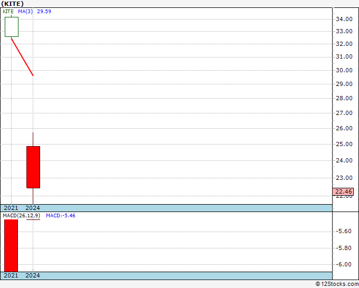Click the (KITE) chart title
The height and width of the screenshot is (288, 359).
12,4
